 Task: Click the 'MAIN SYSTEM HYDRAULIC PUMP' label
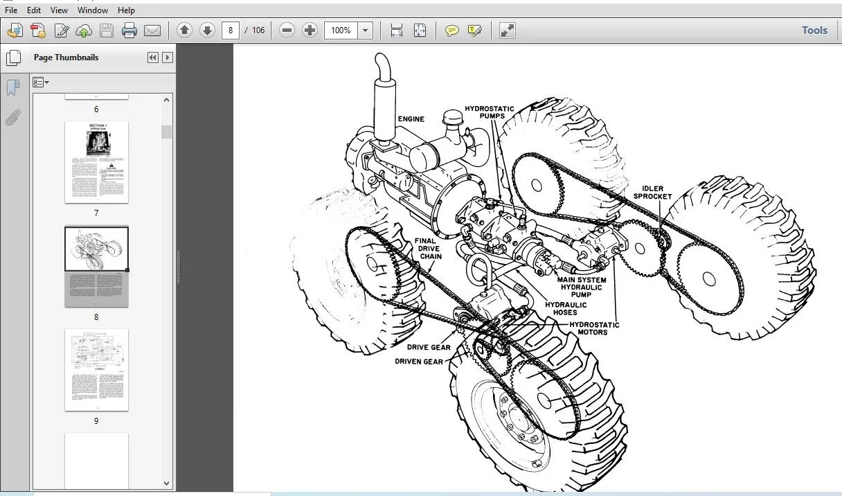click(582, 287)
